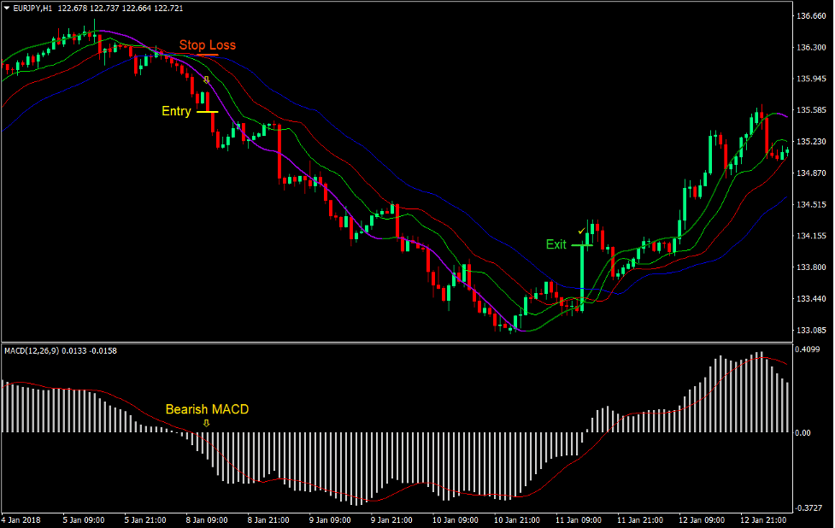The height and width of the screenshot is (528, 835).
Task: Open the chart dropdown arrow beside EURJPY
Action: coord(7,9)
